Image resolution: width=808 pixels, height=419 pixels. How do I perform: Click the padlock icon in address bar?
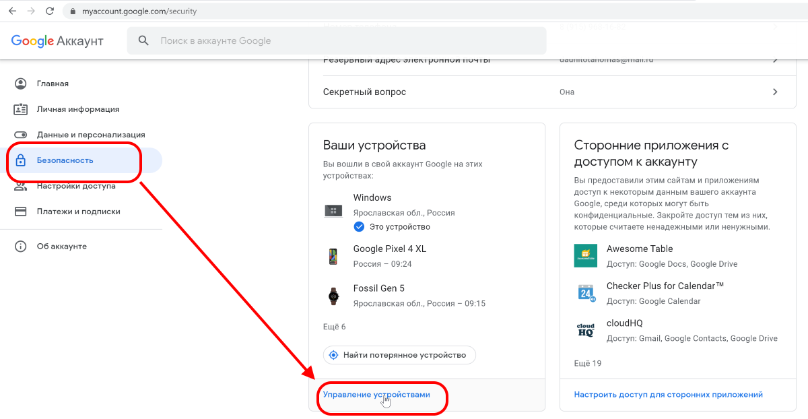(x=72, y=11)
